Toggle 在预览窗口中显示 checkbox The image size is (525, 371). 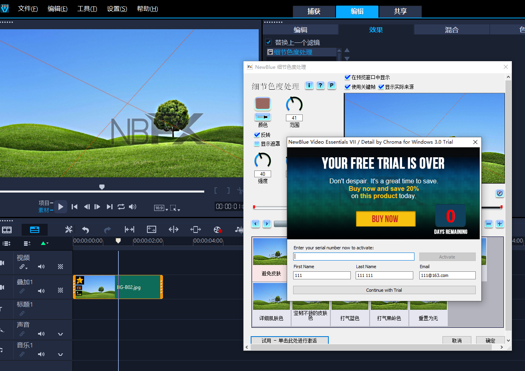pyautogui.click(x=348, y=77)
